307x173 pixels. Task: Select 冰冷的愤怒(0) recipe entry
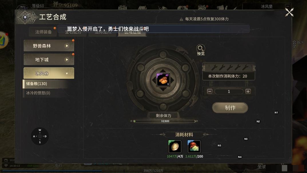[x=45, y=93]
